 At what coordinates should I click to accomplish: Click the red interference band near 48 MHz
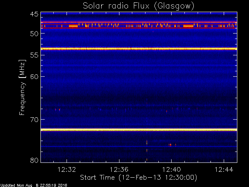coord(139,25)
